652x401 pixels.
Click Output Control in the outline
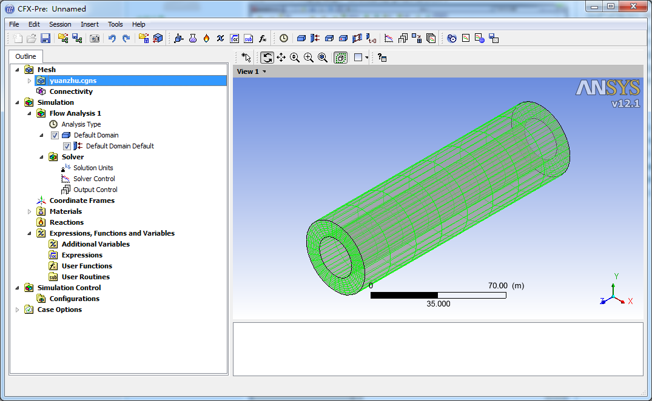[x=95, y=190]
